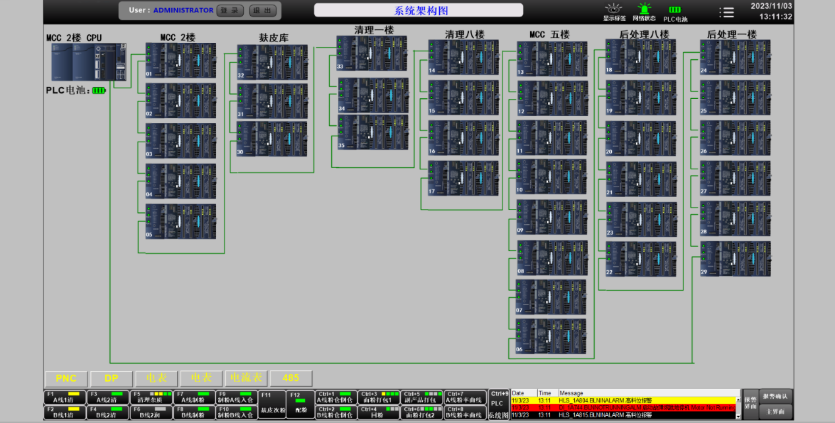Switch to the 电流表 legend tab
This screenshot has height=423, width=835.
click(245, 378)
